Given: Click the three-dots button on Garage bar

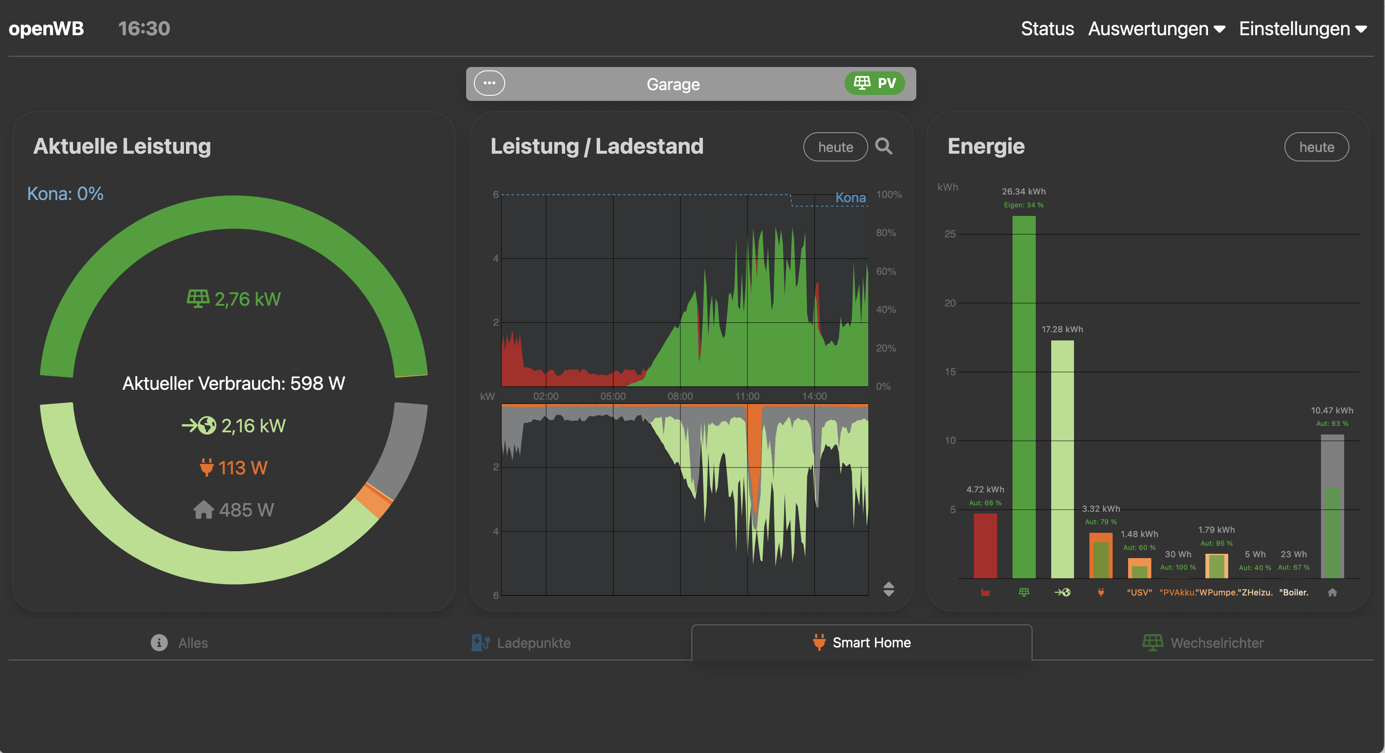Looking at the screenshot, I should click(489, 83).
